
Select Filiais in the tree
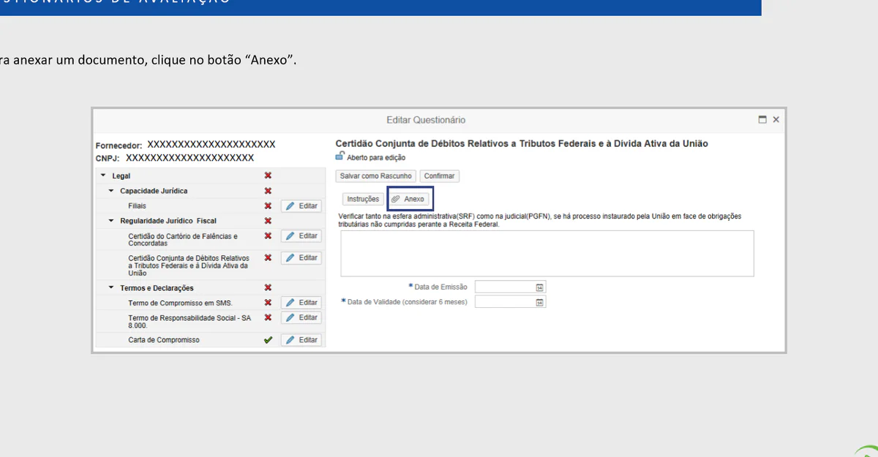tap(137, 206)
